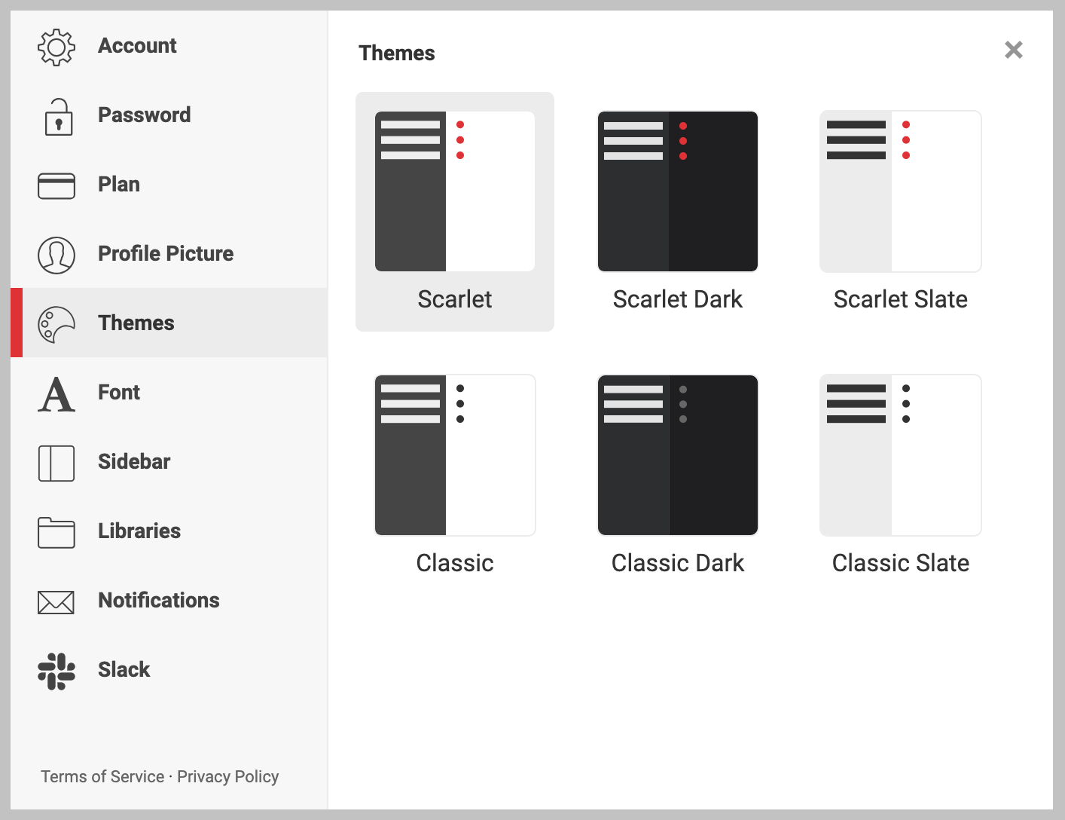Click the Notifications envelope icon
The width and height of the screenshot is (1065, 820).
click(x=56, y=602)
